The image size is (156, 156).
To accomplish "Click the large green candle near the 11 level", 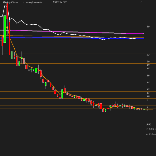I will [x=62, y=94].
